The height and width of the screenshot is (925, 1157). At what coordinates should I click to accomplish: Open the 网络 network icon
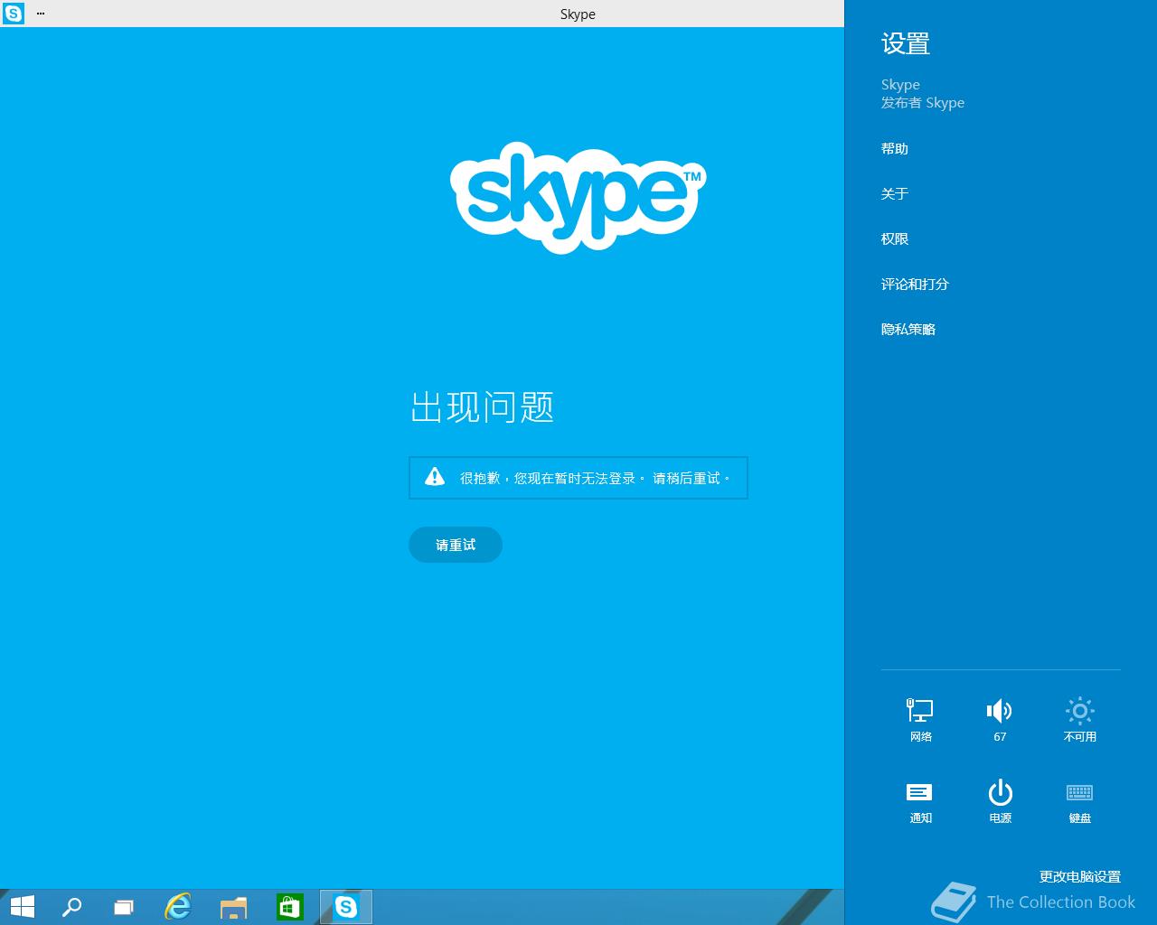tap(920, 720)
